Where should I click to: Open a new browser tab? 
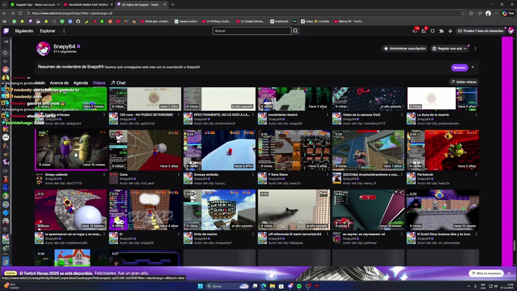point(173,4)
